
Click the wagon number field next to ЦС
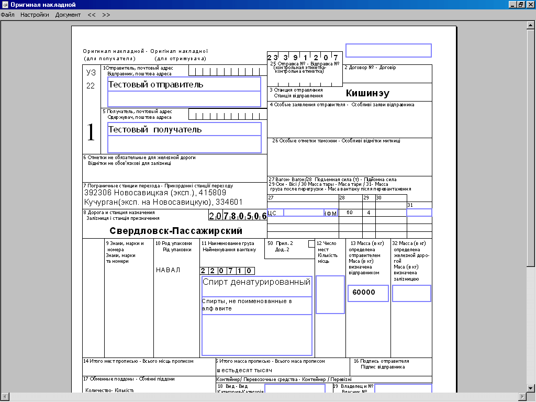point(304,213)
